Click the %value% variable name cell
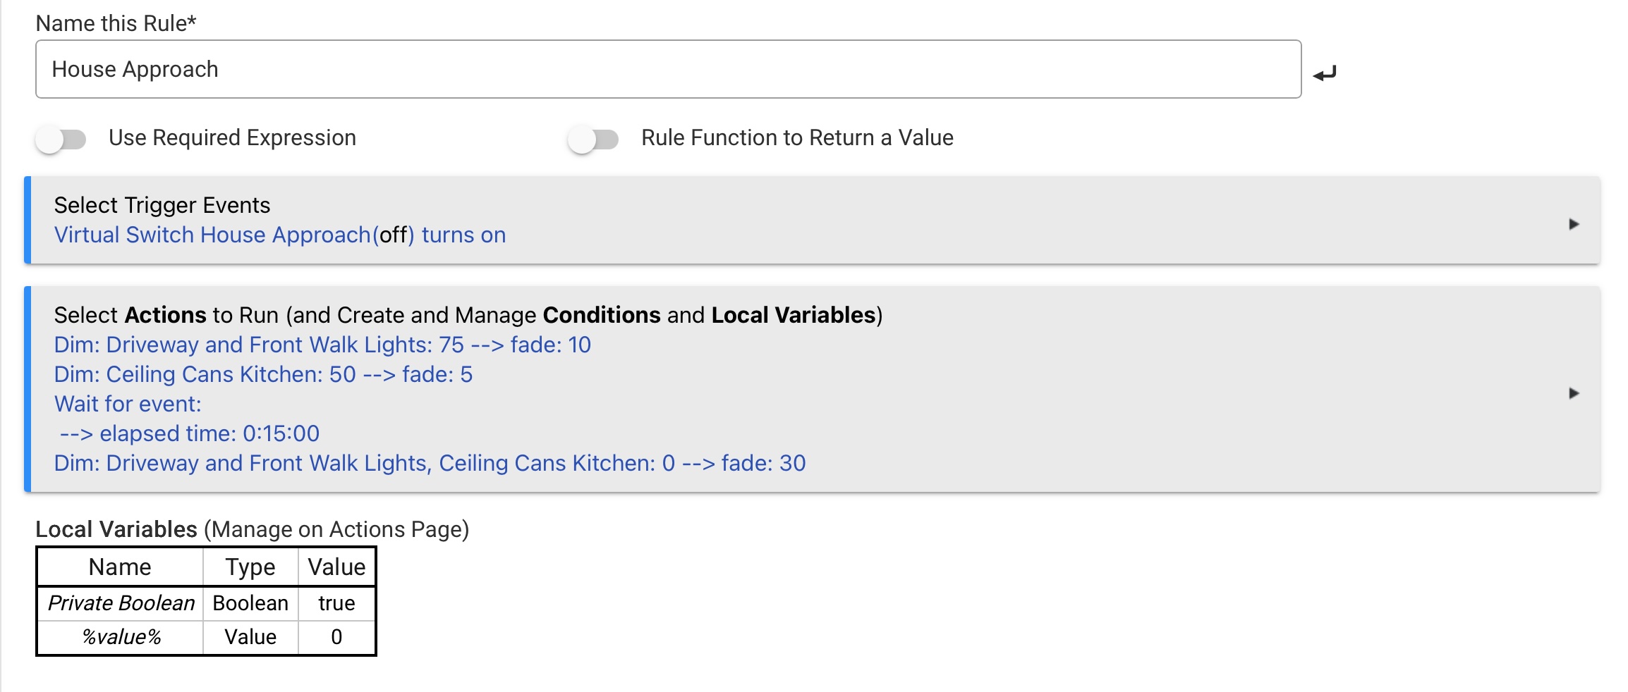Image resolution: width=1628 pixels, height=692 pixels. click(x=121, y=637)
